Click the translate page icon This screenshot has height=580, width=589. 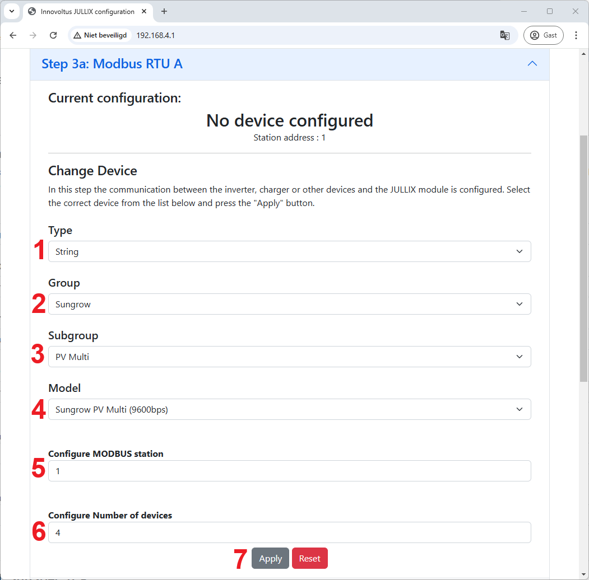click(504, 35)
